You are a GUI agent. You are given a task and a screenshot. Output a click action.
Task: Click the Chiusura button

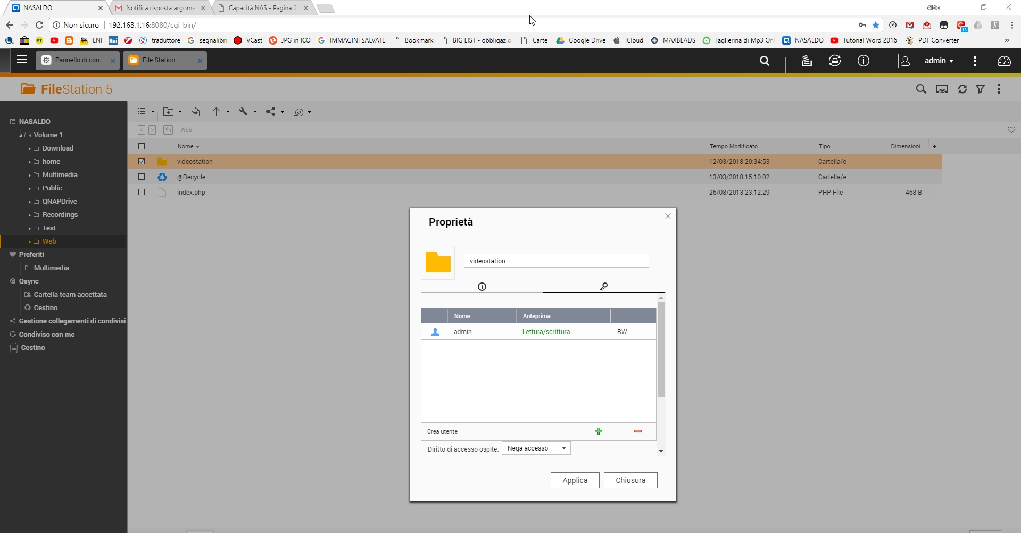630,480
